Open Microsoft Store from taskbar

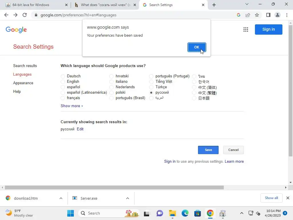click(x=197, y=213)
